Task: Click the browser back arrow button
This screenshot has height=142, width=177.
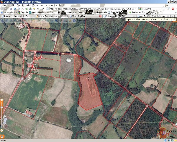Action: [x=3, y=9]
